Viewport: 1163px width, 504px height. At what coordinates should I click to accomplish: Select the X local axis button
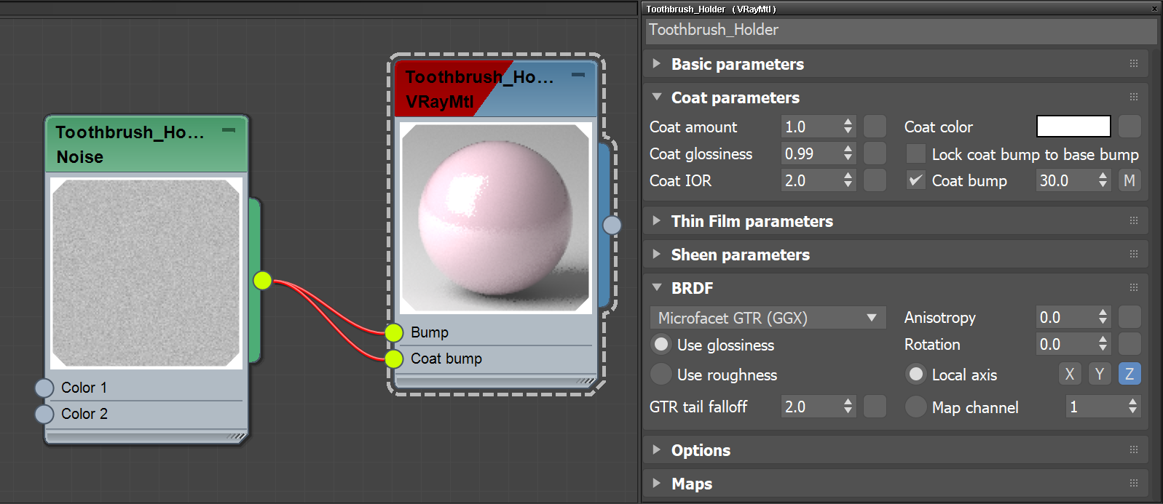coord(1070,374)
